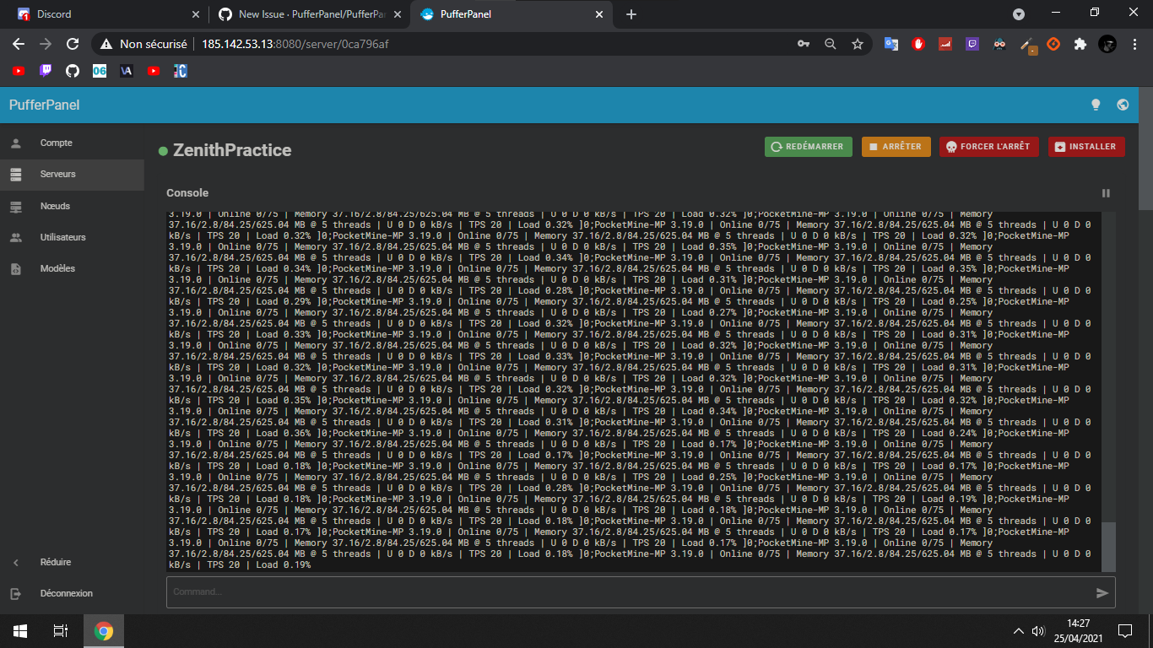Click the REDÉMARRER button

point(808,146)
